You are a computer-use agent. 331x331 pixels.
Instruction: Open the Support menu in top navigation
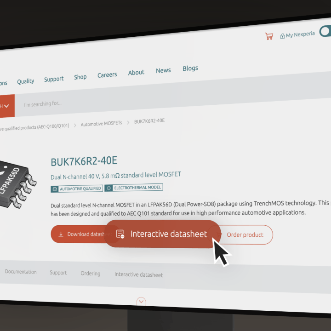pos(54,79)
